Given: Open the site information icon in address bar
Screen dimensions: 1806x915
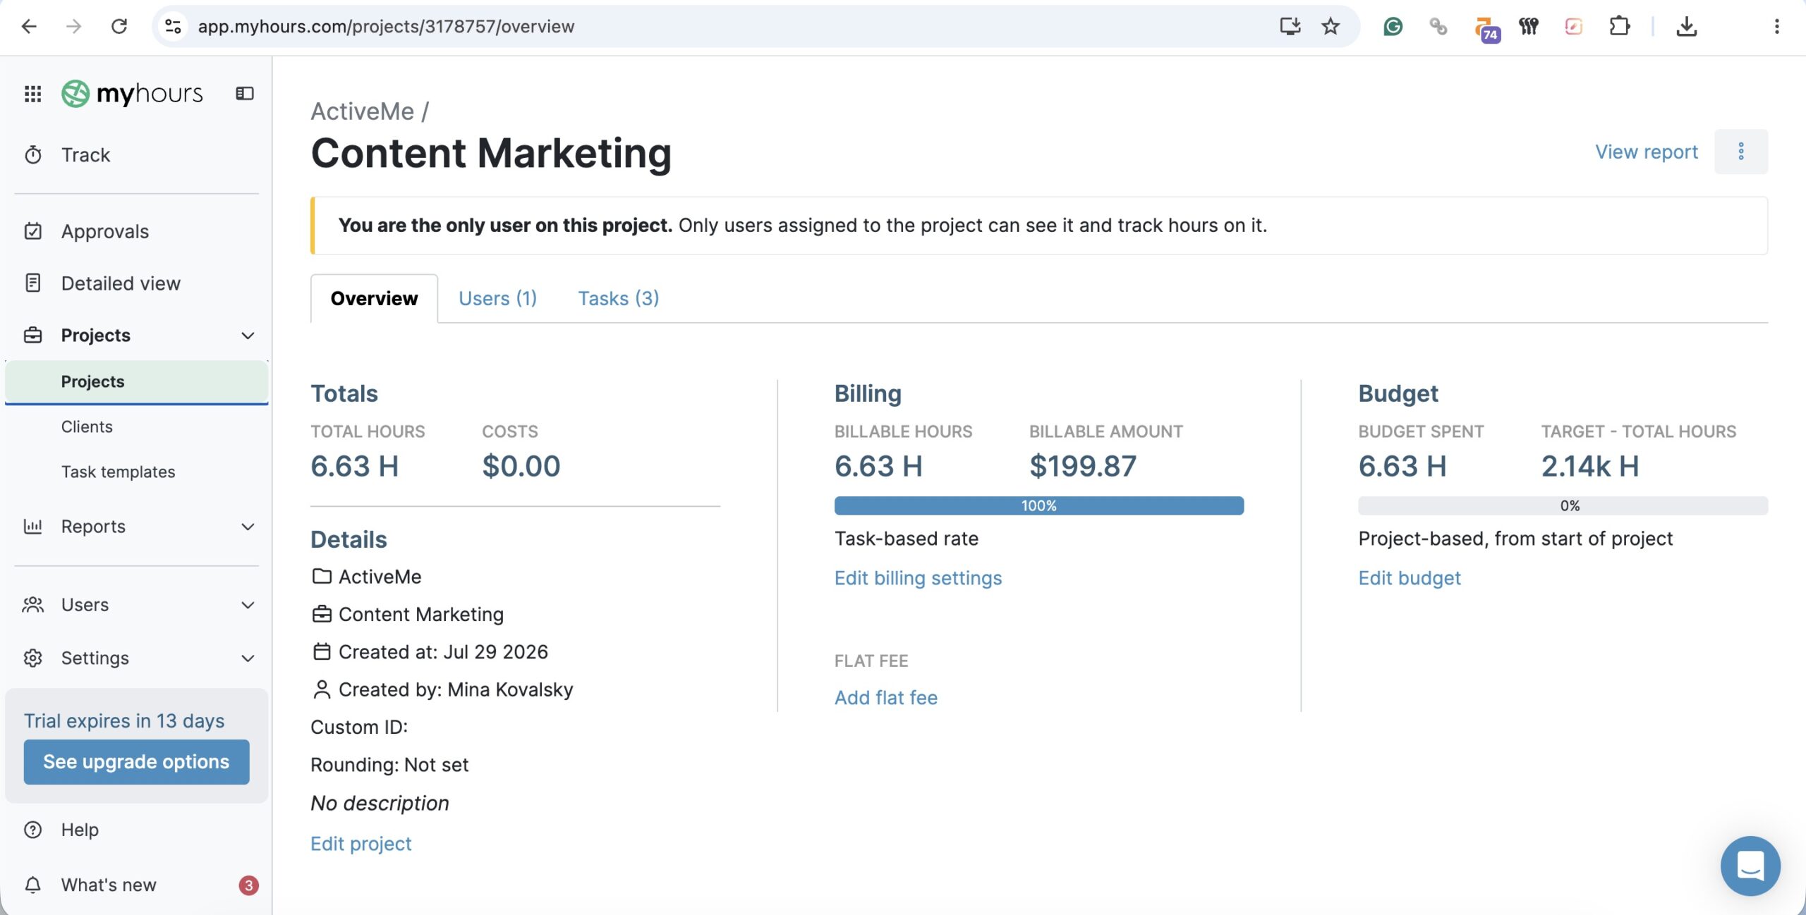Looking at the screenshot, I should tap(173, 27).
